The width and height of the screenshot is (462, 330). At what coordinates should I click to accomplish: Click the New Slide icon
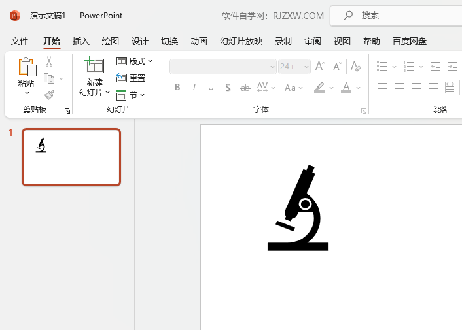pos(94,65)
